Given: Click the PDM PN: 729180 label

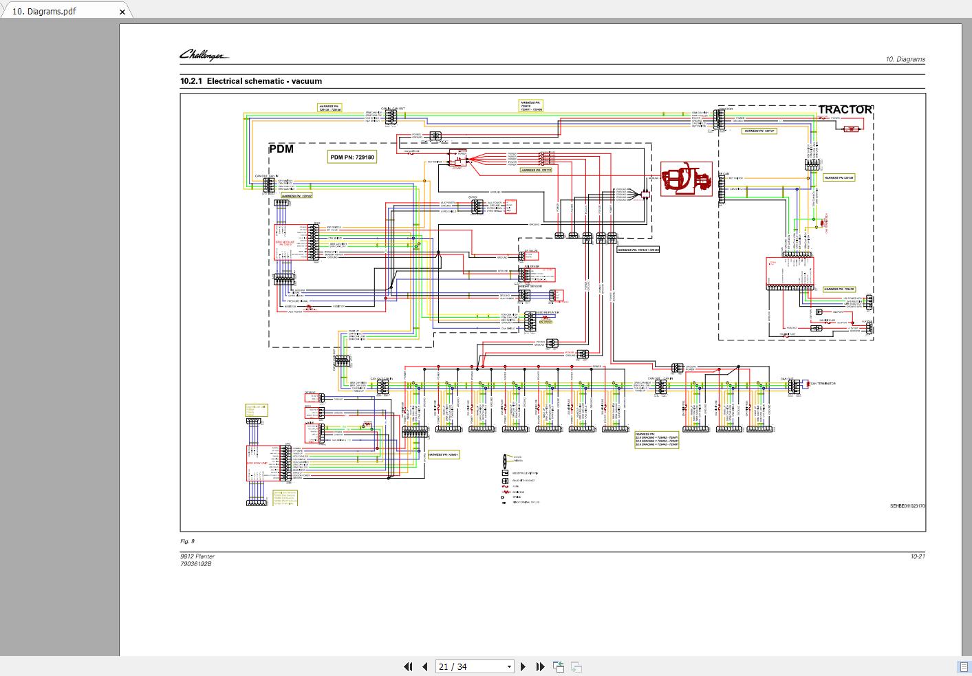Looking at the screenshot, I should pyautogui.click(x=352, y=157).
